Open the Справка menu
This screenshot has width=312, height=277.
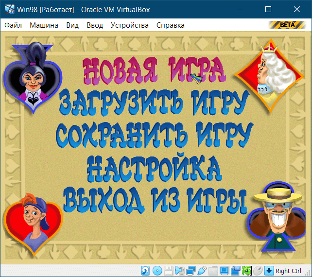(170, 25)
